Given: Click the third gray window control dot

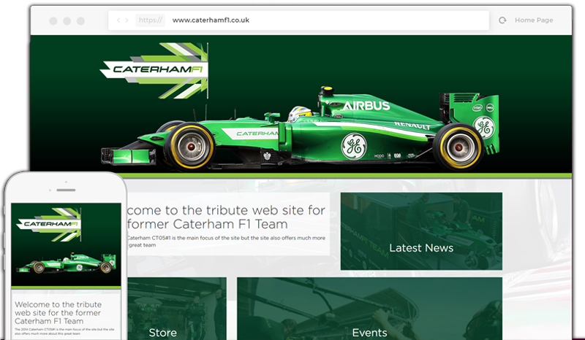Looking at the screenshot, I should coord(80,21).
